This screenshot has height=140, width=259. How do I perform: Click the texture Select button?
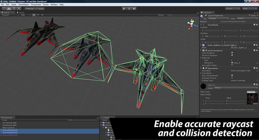pos(255,104)
